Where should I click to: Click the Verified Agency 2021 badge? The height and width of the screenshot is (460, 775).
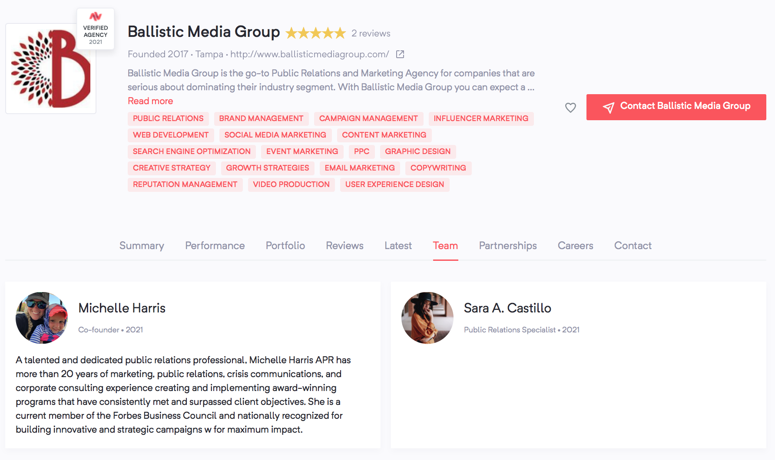(x=96, y=29)
